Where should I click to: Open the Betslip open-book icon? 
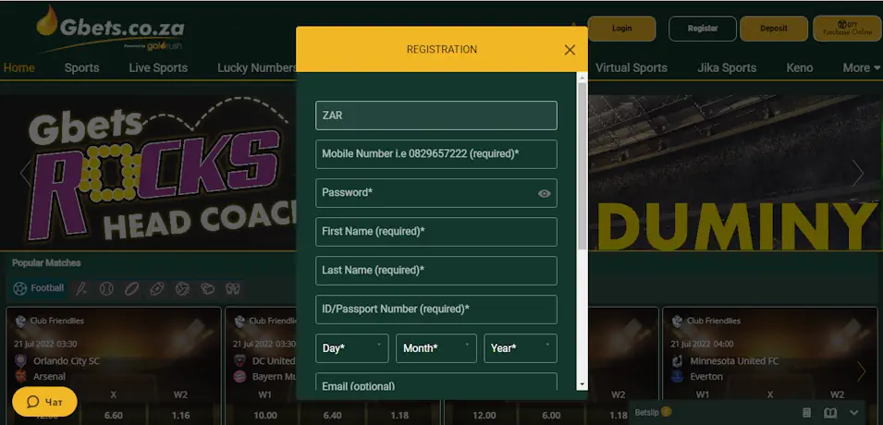830,413
